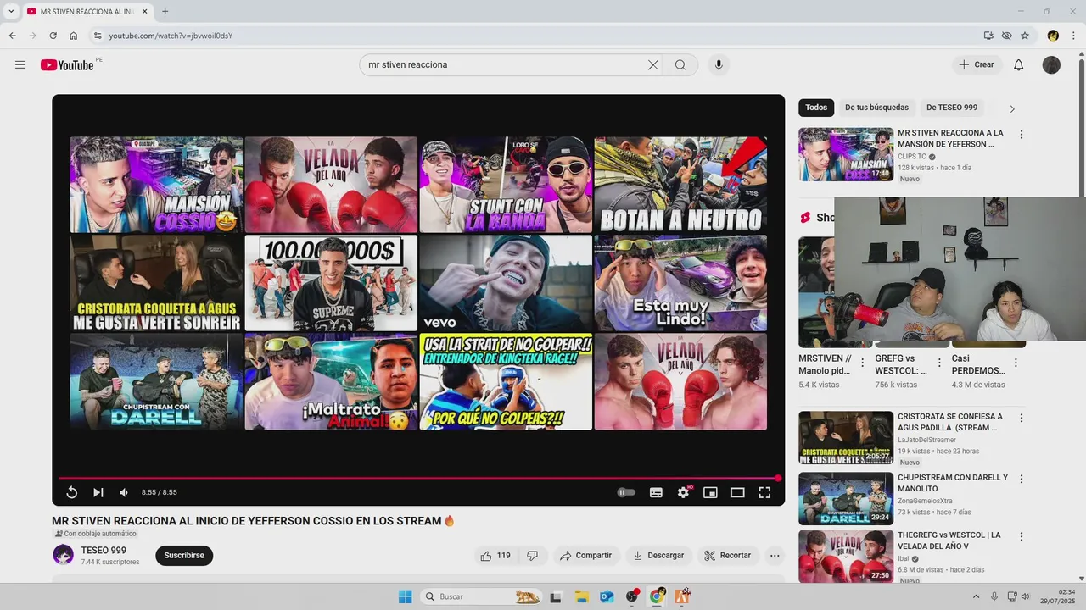This screenshot has height=610, width=1086.
Task: Open the tab search dropdown
Action: click(x=11, y=12)
